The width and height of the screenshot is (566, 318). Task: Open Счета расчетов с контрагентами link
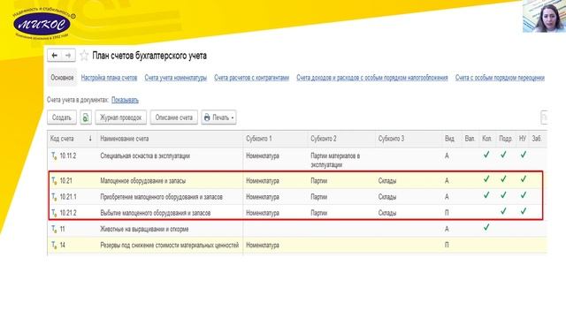tap(251, 78)
